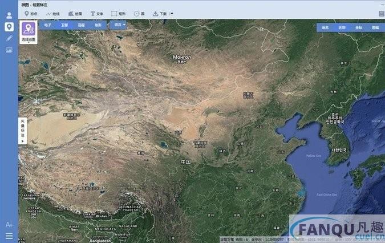The image size is (385, 243).
Task: Click the 坐标 coordinates button
Action: [x=359, y=28]
